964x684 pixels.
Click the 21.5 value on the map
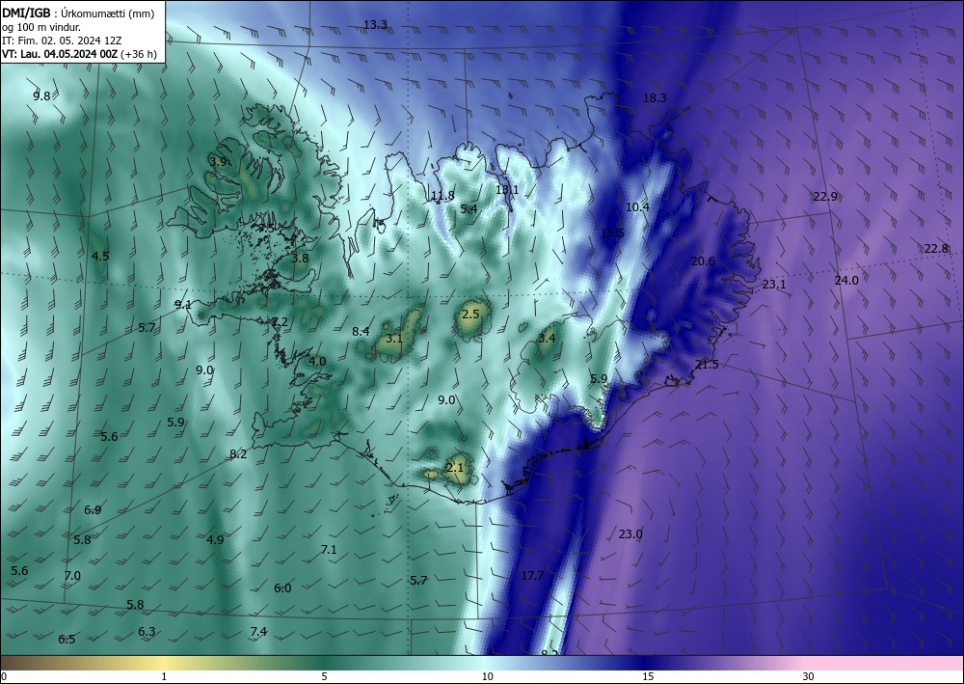click(707, 364)
